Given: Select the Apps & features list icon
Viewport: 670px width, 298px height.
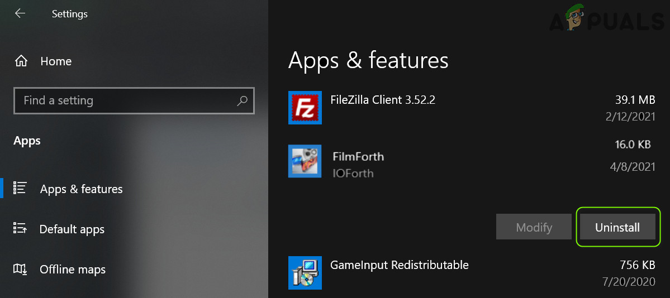Looking at the screenshot, I should (x=20, y=189).
